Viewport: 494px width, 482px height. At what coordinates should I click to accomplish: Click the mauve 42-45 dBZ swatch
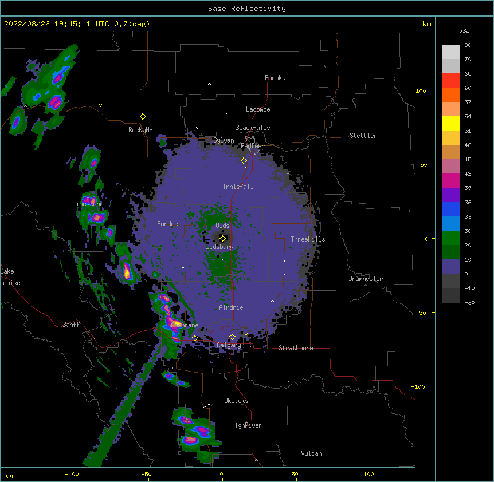[450, 167]
